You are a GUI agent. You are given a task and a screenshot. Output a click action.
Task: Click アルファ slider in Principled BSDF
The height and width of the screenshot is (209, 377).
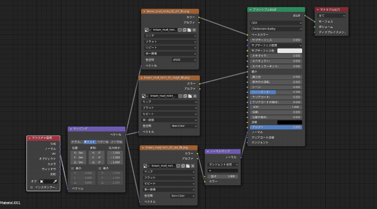coord(276,127)
